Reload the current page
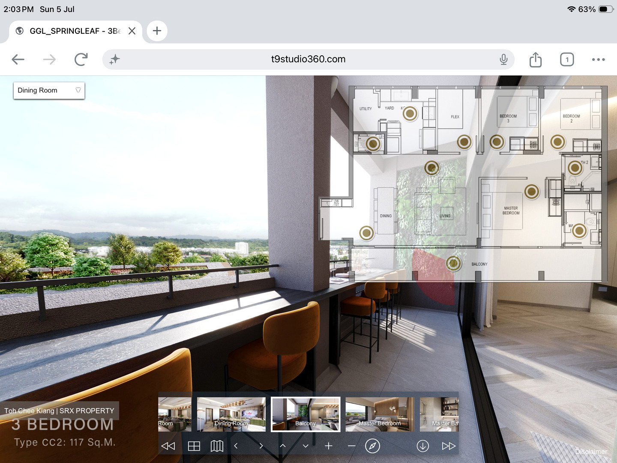This screenshot has width=617, height=463. 81,59
